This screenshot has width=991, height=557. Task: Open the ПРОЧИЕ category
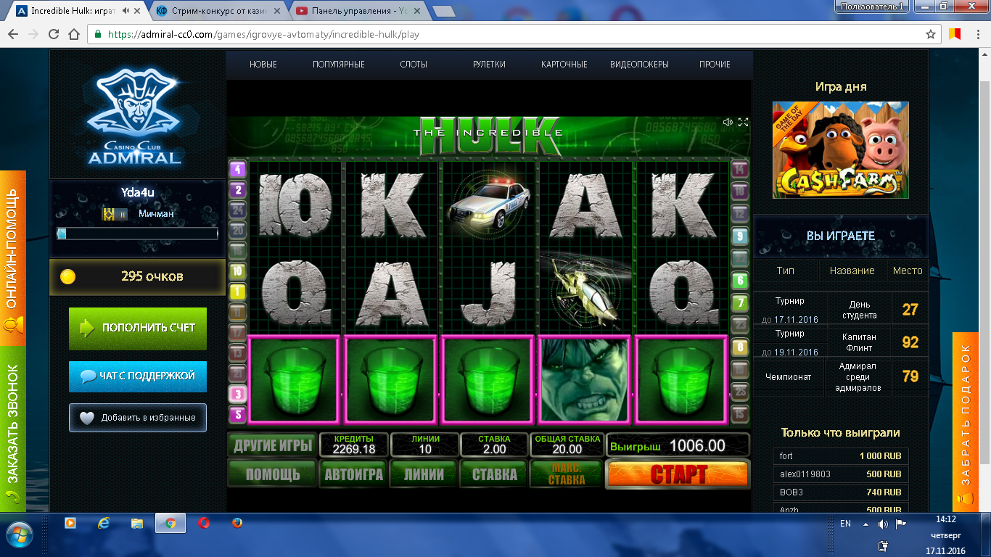[x=715, y=65]
